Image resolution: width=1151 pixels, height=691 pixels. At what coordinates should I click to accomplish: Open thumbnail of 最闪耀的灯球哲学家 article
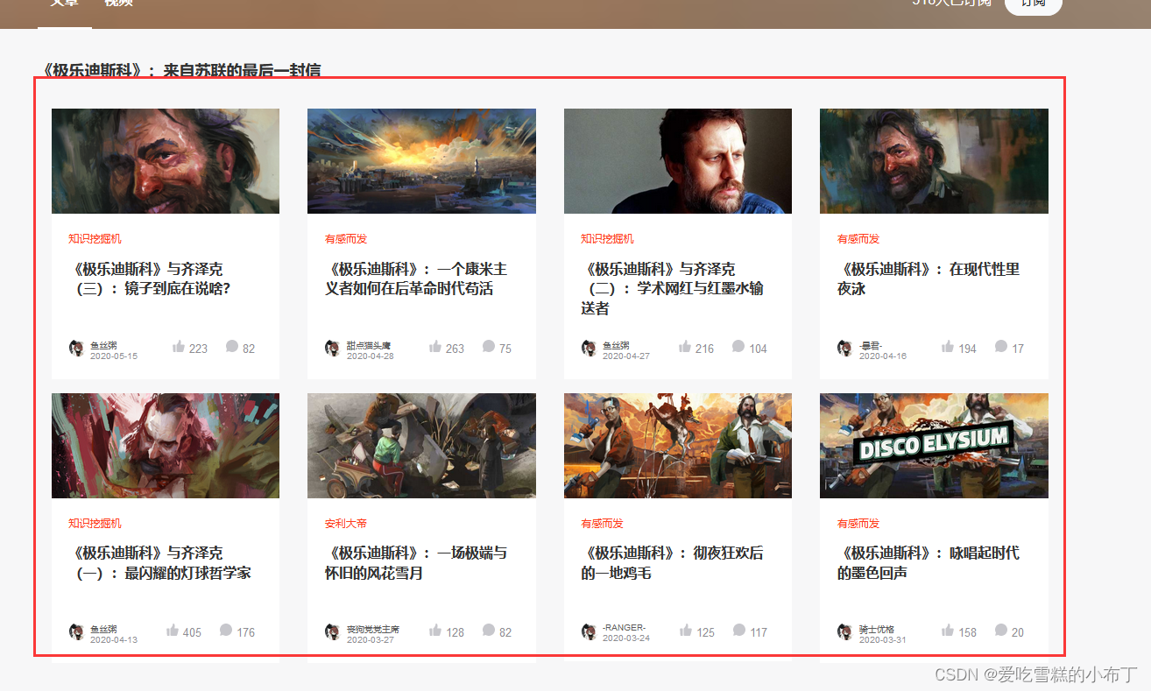tap(166, 446)
